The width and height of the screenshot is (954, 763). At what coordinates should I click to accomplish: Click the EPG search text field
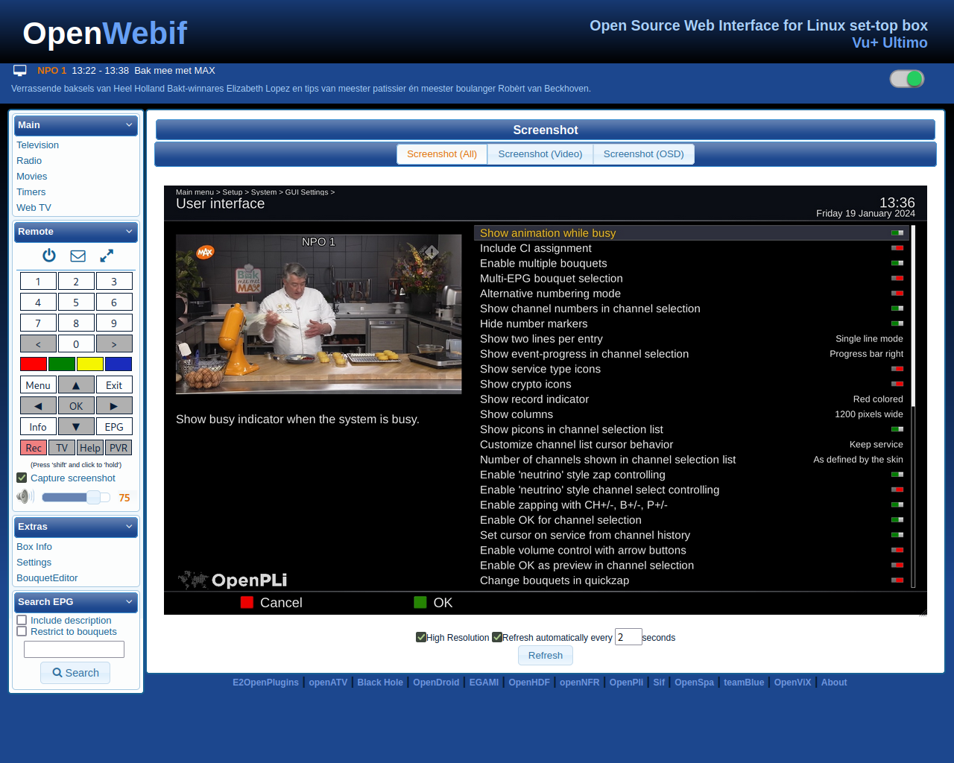coord(74,649)
